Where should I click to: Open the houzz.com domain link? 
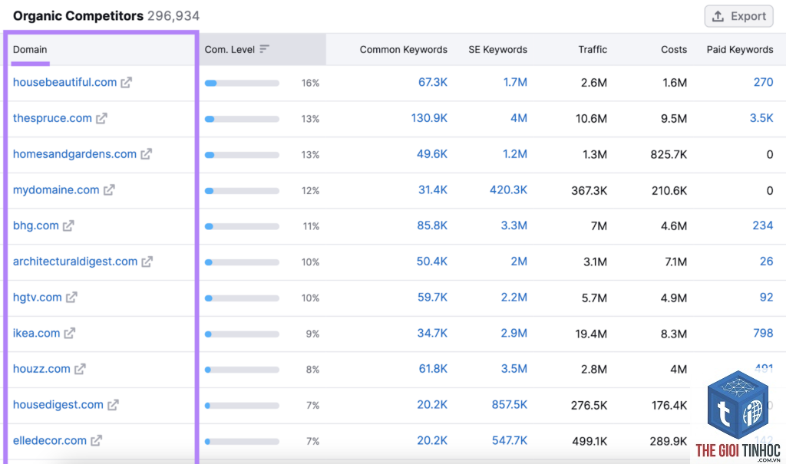click(x=41, y=369)
